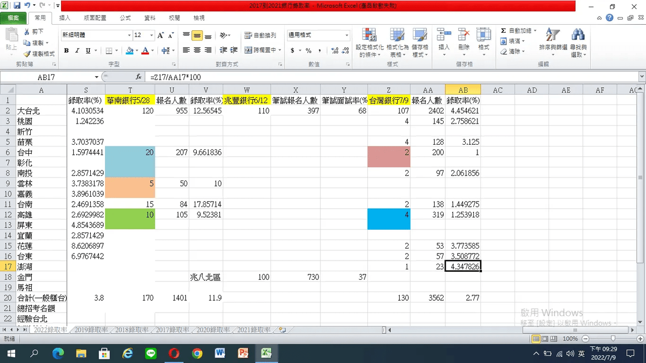The width and height of the screenshot is (646, 363).
Task: Expand the 自動加總 AutoSum dropdown arrow
Action: coord(535,31)
